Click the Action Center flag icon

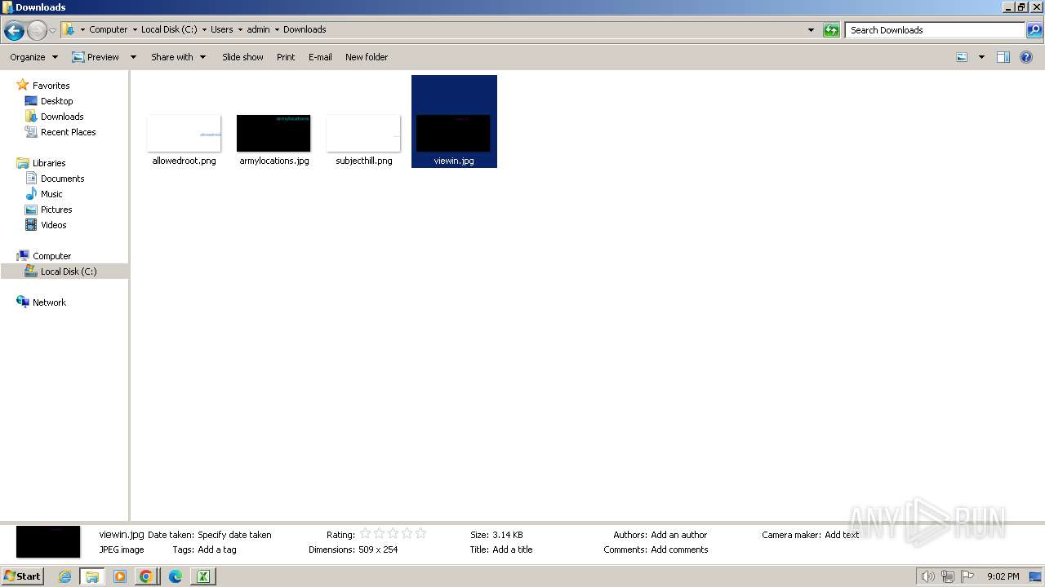click(x=967, y=576)
